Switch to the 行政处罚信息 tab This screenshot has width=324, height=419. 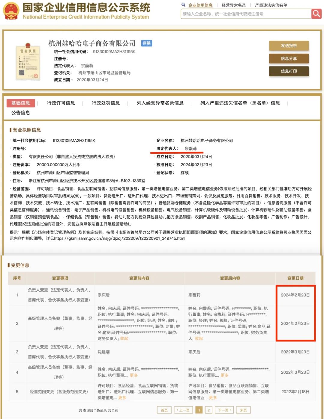(106, 103)
